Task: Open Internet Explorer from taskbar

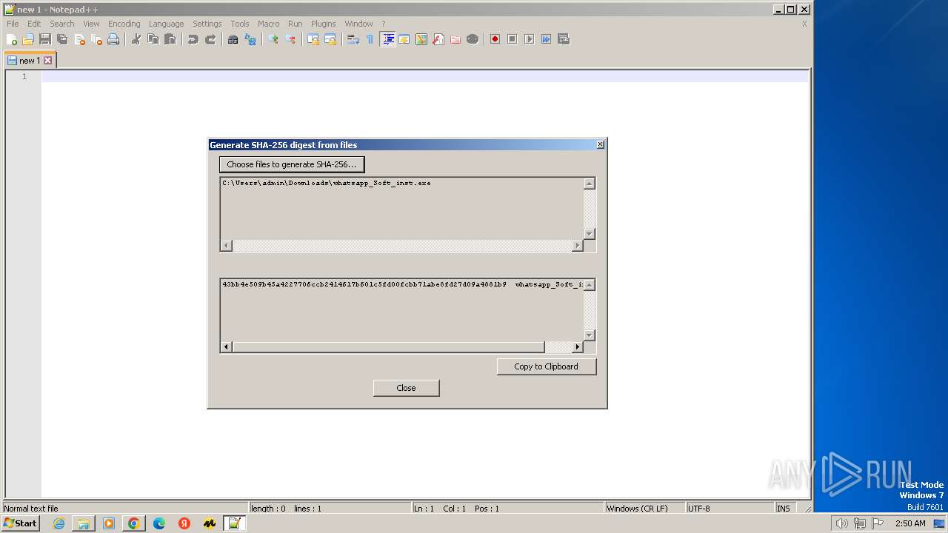Action: click(59, 523)
